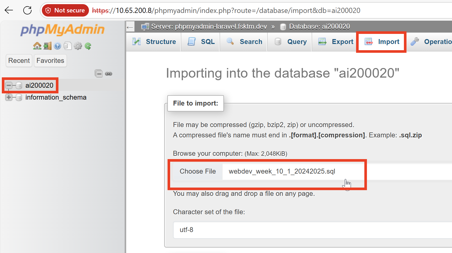Collapse the ai200020 database node
Image resolution: width=452 pixels, height=253 pixels.
click(9, 85)
